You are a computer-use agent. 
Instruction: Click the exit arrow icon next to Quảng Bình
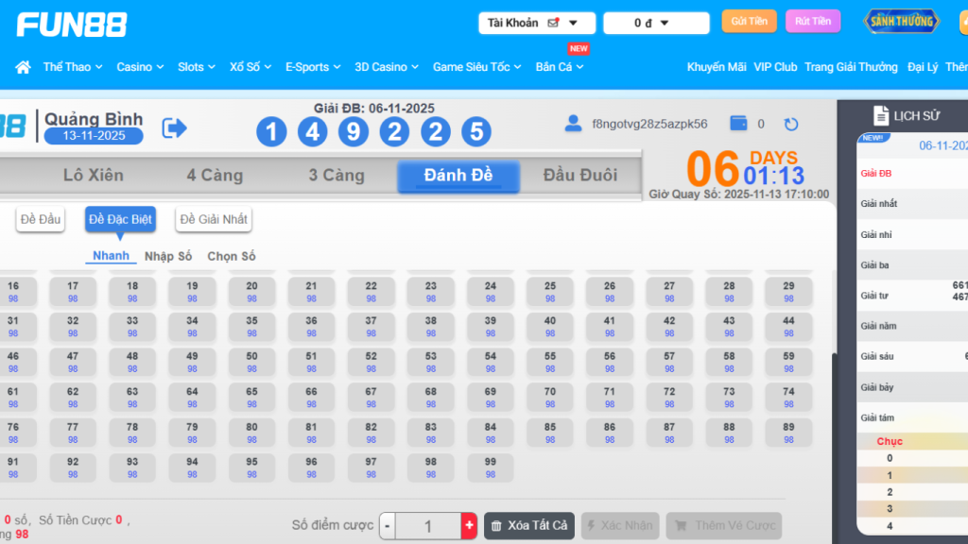click(174, 127)
